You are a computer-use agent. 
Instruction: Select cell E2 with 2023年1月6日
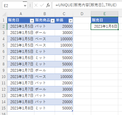click(104, 26)
